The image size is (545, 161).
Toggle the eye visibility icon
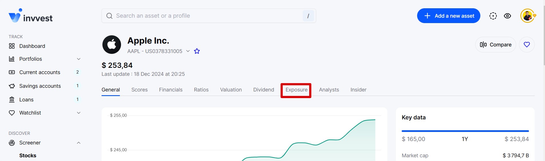tap(508, 16)
